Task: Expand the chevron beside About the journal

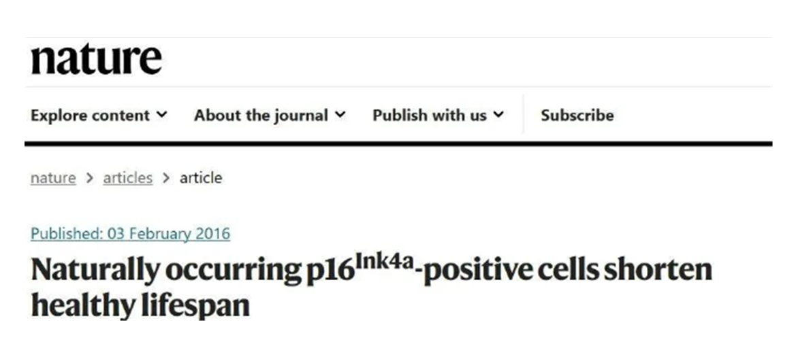Action: point(340,115)
